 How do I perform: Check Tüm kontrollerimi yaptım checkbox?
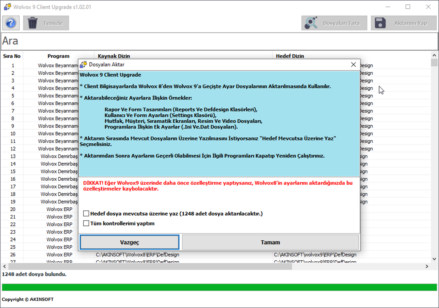[x=86, y=223]
